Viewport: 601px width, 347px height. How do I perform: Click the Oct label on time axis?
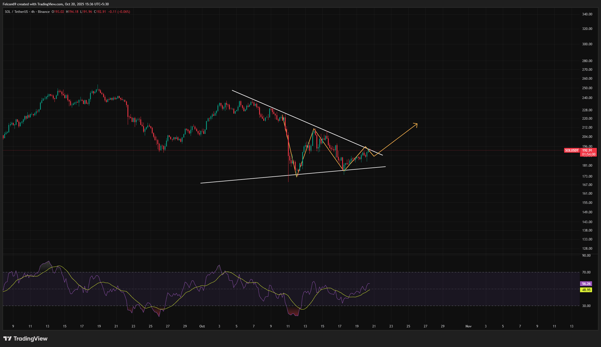coord(202,326)
